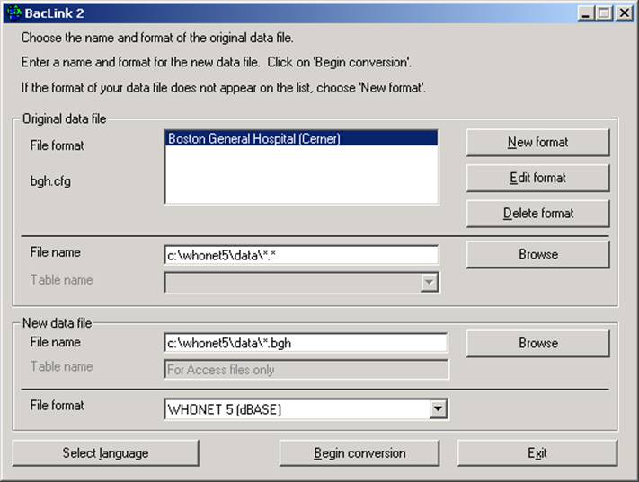The height and width of the screenshot is (482, 639).
Task: Click the Exit button
Action: point(537,453)
